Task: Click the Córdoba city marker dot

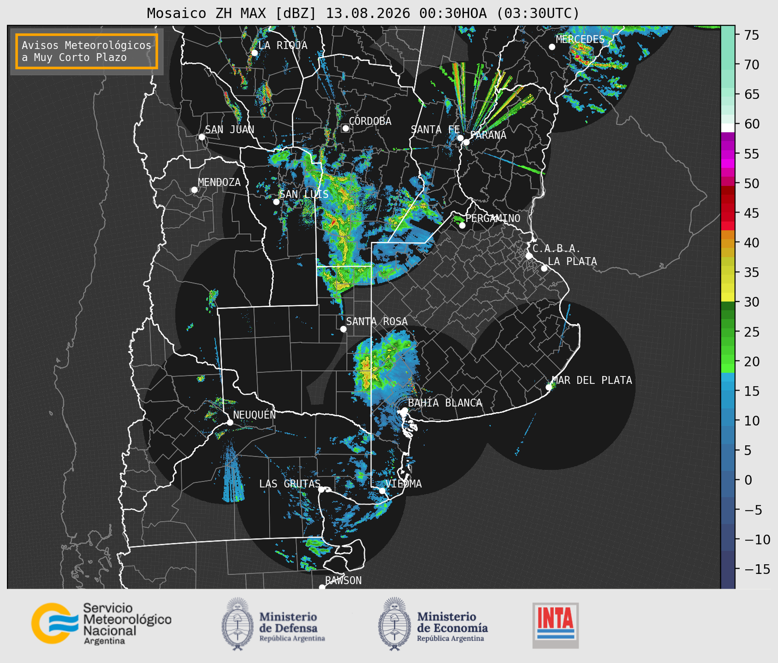Action: click(x=345, y=128)
